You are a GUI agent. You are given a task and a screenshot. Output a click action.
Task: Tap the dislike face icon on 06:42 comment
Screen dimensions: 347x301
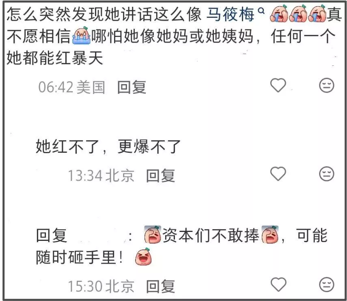coord(326,85)
